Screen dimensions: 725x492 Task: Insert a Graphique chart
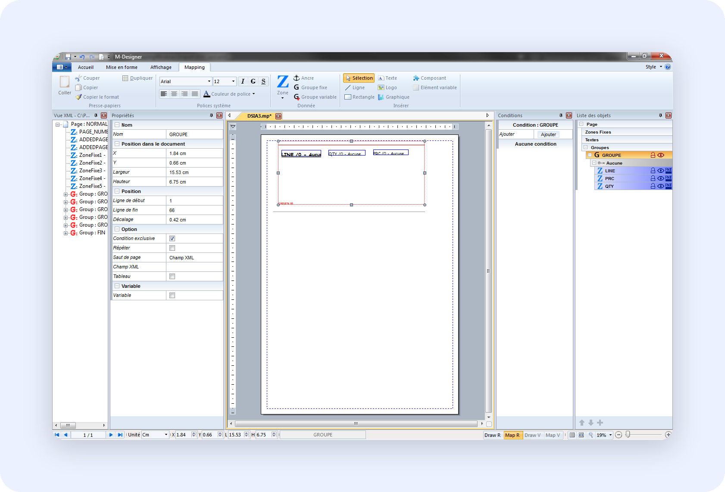click(394, 97)
